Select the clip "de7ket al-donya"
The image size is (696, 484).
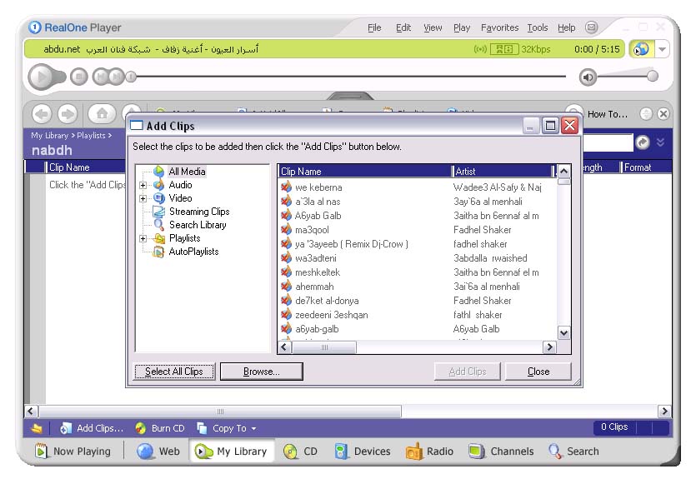(x=327, y=302)
